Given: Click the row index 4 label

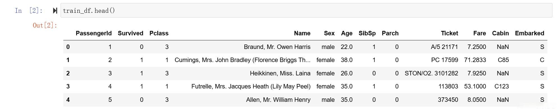Looking at the screenshot, I should (68, 100).
